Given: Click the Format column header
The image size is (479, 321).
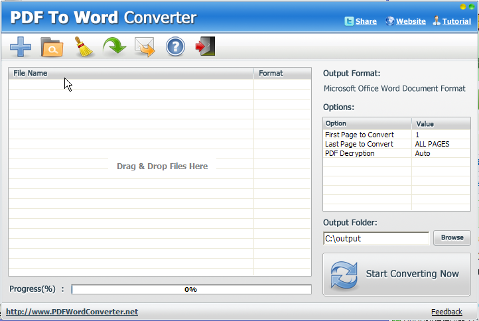Looking at the screenshot, I should tap(283, 74).
